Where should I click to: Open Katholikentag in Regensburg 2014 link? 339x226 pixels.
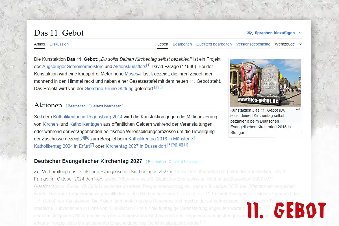(88, 117)
